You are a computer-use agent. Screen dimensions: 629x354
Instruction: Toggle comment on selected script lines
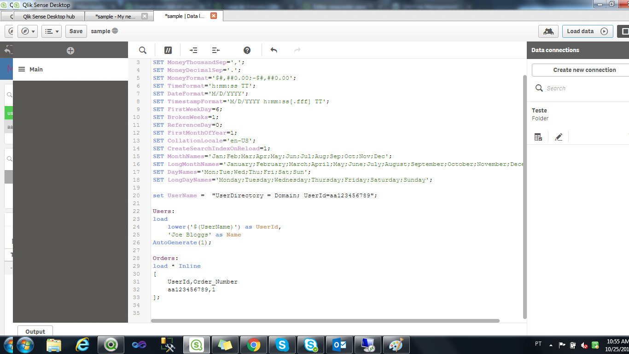point(168,50)
